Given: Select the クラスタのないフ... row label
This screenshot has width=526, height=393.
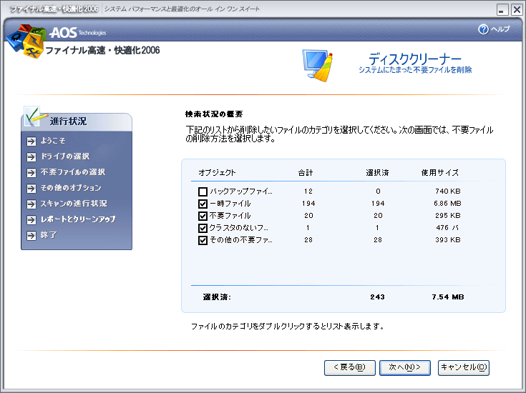Looking at the screenshot, I should 239,228.
